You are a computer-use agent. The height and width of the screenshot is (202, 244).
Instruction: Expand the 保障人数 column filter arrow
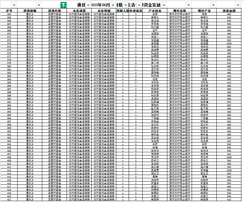[x=125, y=5]
